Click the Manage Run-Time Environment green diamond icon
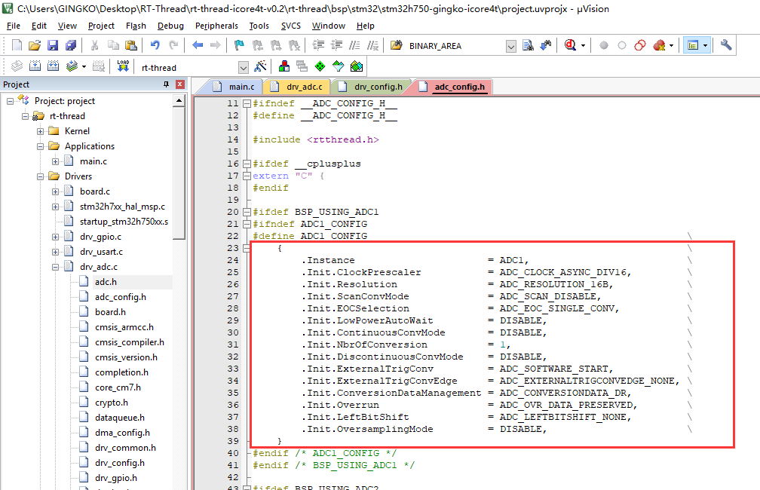760x490 pixels. coord(320,66)
